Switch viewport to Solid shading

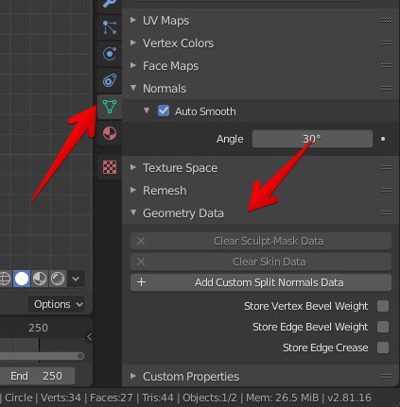22,279
